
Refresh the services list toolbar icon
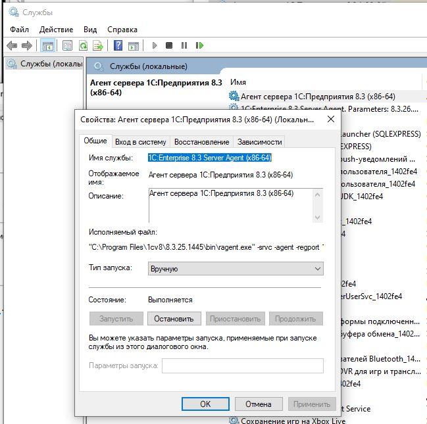click(x=83, y=45)
